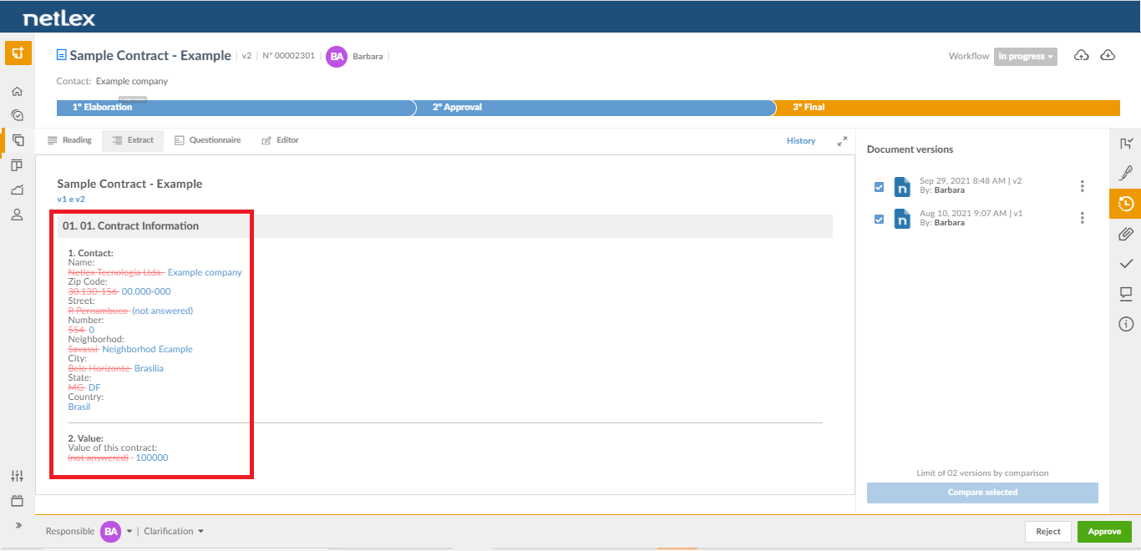Open the checkmark tasks icon in right panel
The height and width of the screenshot is (551, 1141).
click(x=1126, y=264)
